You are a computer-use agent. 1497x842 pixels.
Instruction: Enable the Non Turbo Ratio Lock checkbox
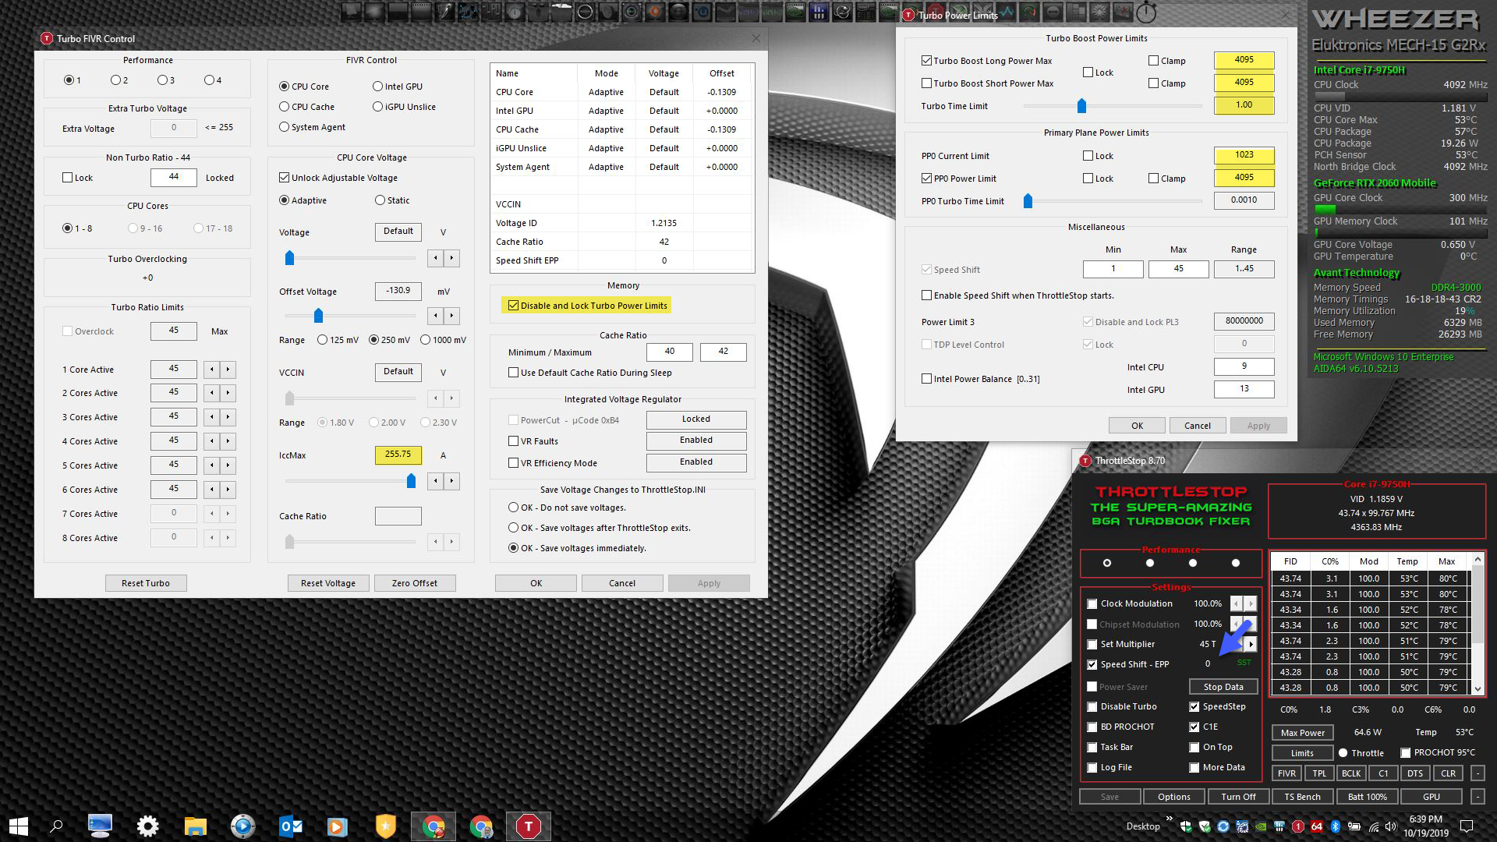point(68,178)
